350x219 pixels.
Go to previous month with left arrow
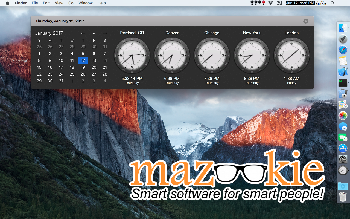83,33
